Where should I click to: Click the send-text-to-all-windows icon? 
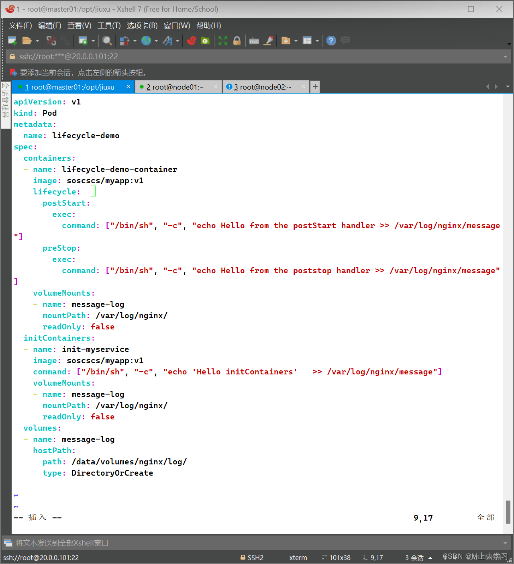(x=8, y=543)
